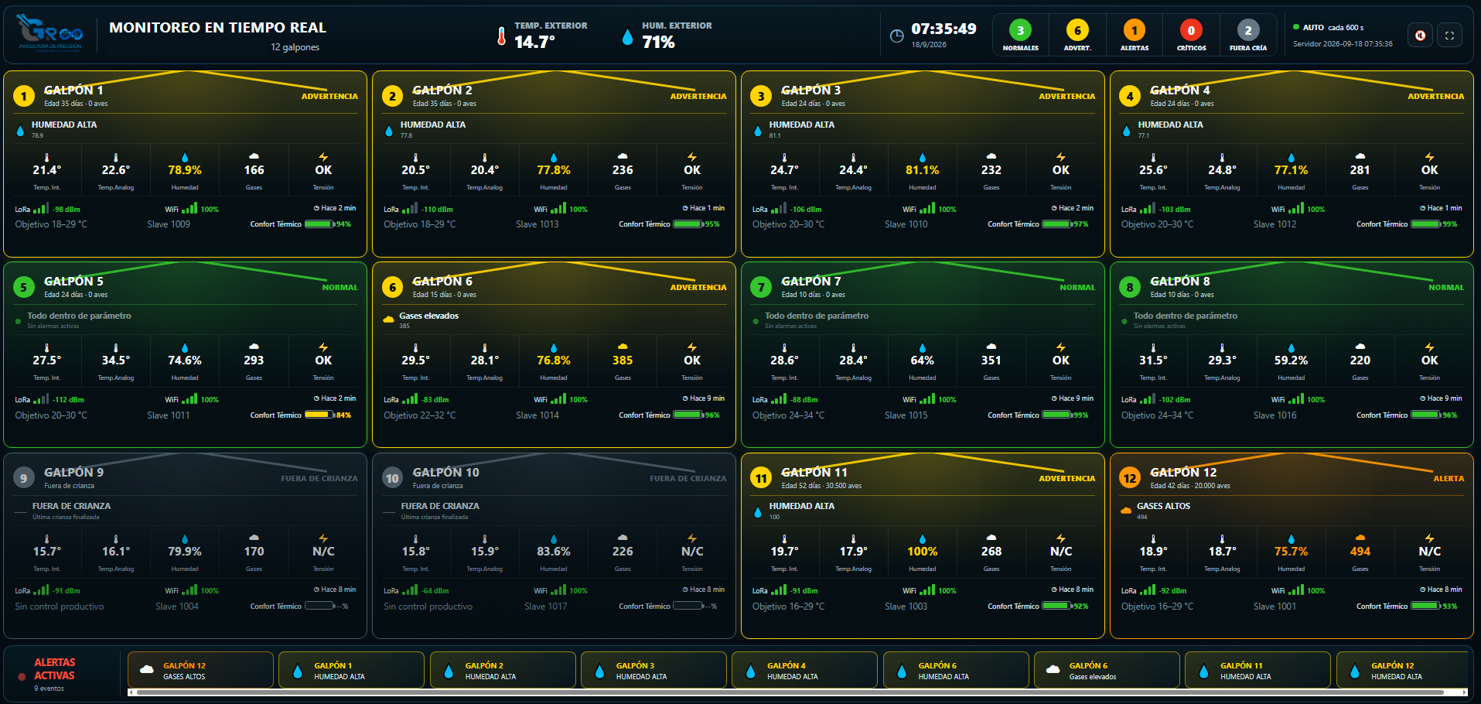Viewport: 1481px width, 704px height.
Task: Click the Slave 1016 label
Action: point(1275,415)
